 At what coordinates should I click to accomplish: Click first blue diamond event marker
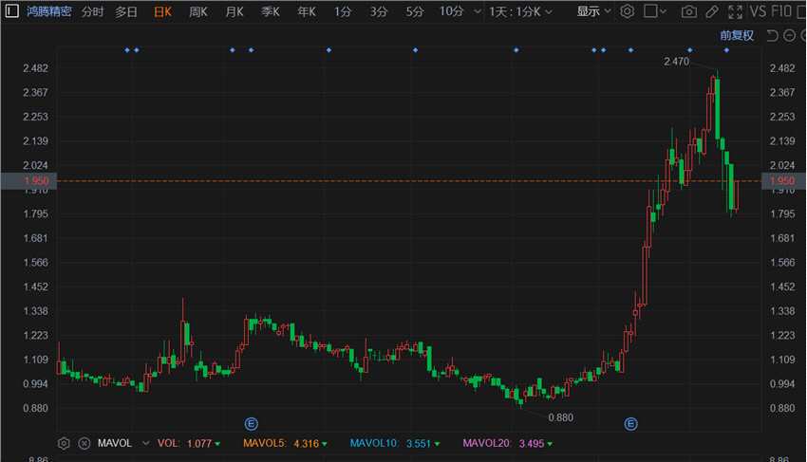coord(127,50)
